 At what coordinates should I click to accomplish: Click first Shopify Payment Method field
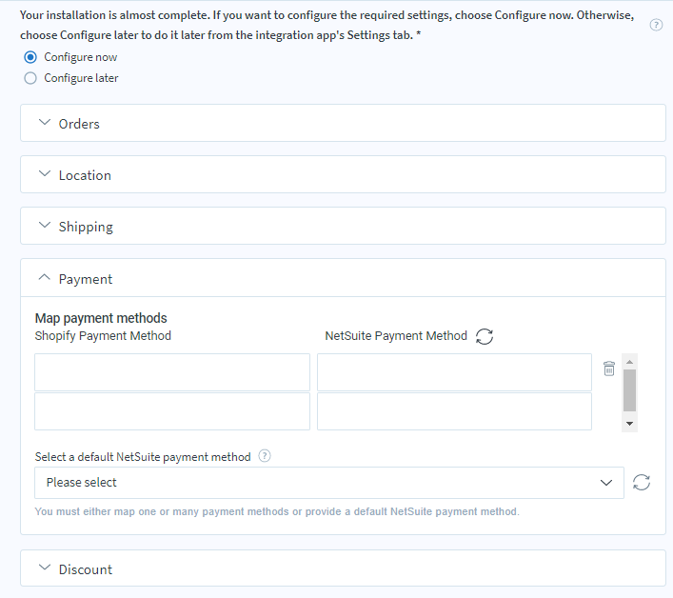tap(172, 372)
